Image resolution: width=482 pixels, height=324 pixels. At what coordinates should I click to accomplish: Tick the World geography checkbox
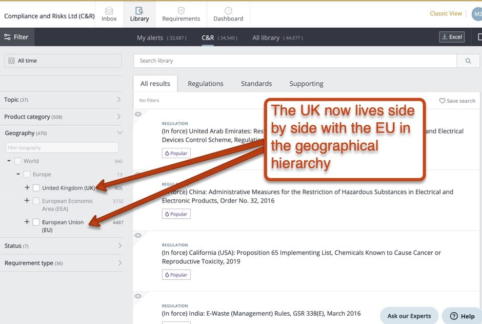[18, 161]
